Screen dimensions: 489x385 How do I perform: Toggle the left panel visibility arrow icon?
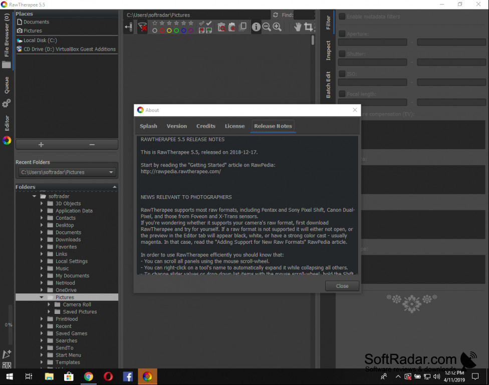pos(128,27)
